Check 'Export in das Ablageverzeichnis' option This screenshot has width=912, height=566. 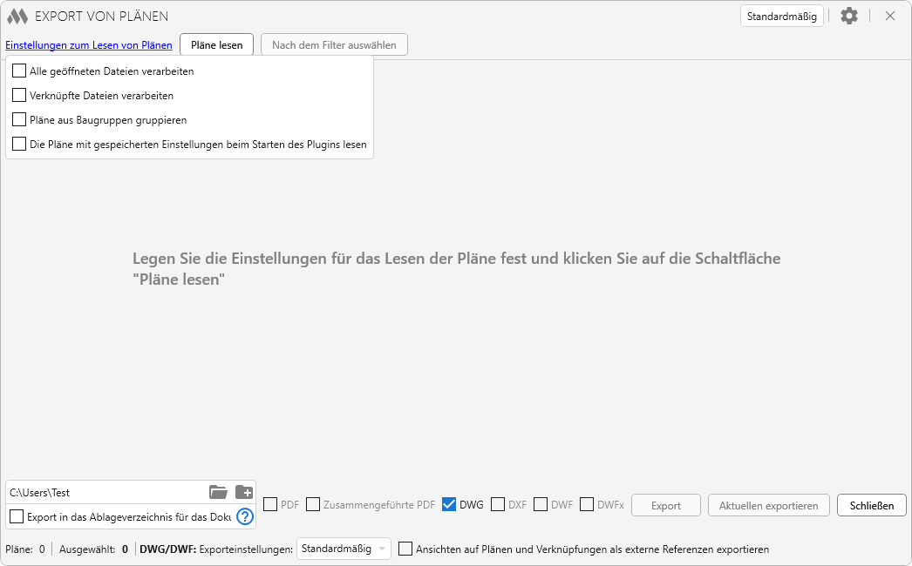[x=17, y=517]
